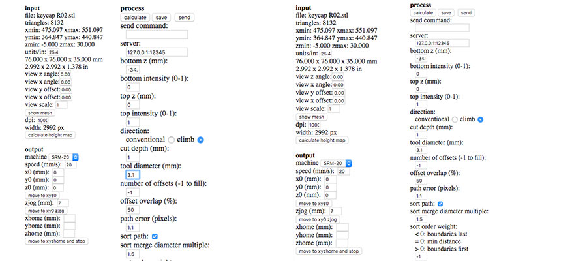
Task: Toggle the sort path checkbox in the left panel
Action: (154, 236)
